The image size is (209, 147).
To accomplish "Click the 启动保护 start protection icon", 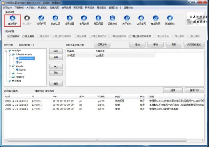I will point(12,18).
